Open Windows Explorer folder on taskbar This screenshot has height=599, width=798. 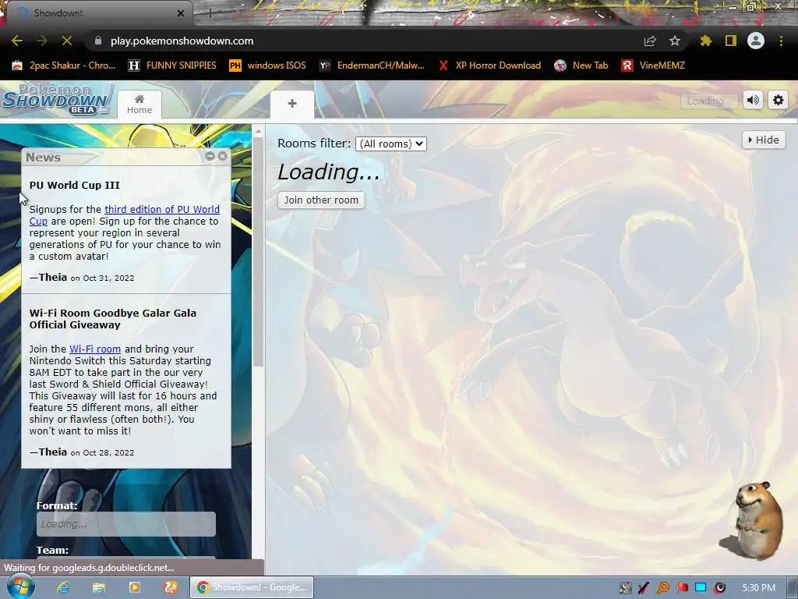(99, 587)
